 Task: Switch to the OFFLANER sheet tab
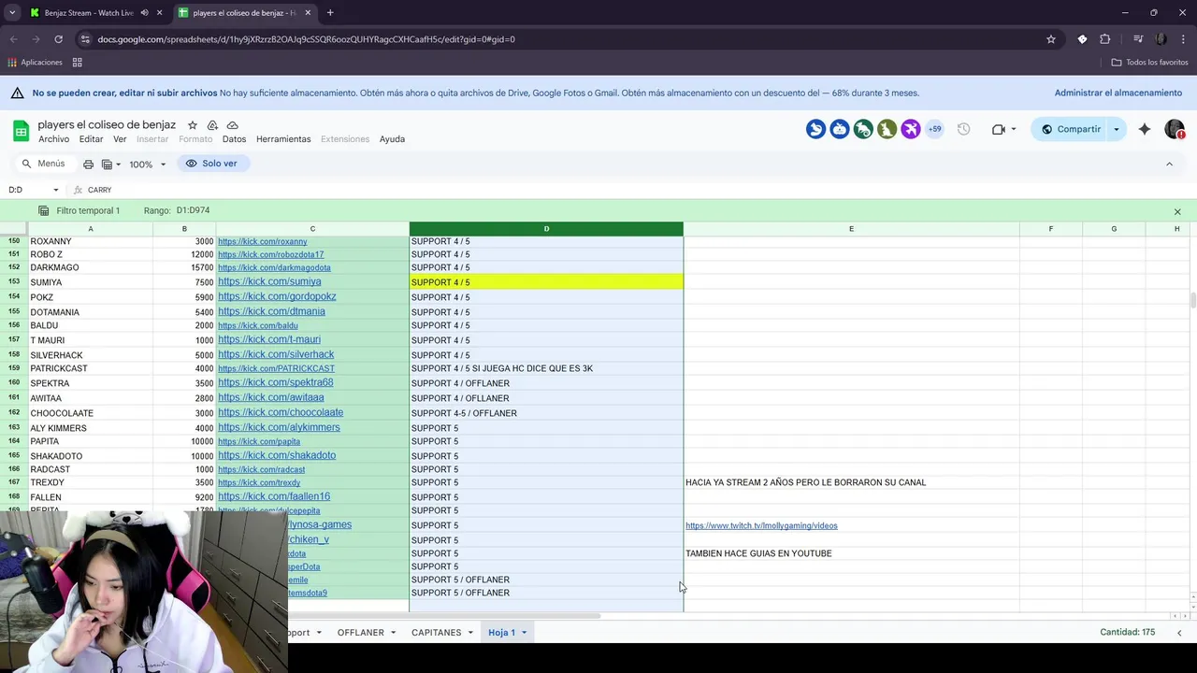[x=360, y=633]
